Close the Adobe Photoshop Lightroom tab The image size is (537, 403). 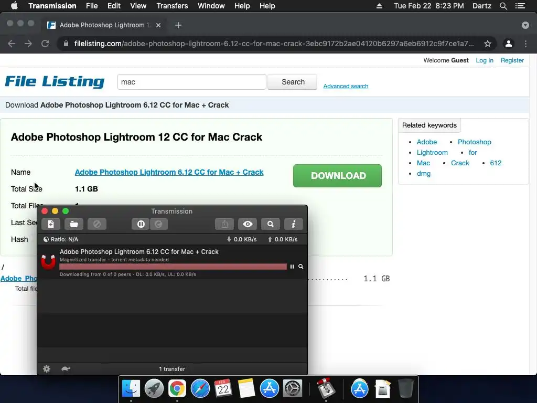[x=158, y=25]
